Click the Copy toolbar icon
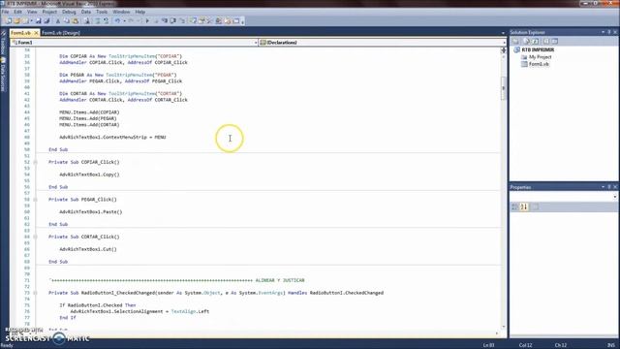Screen dimensions: 620x349 [67, 20]
